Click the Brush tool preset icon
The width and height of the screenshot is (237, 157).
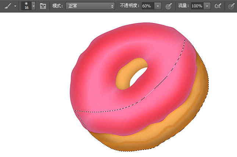8,6
